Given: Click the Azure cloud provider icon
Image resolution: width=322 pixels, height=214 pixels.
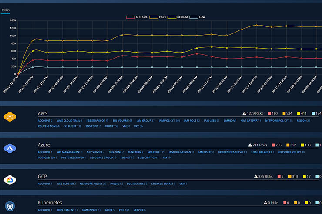Looking at the screenshot, I should 10,148.
